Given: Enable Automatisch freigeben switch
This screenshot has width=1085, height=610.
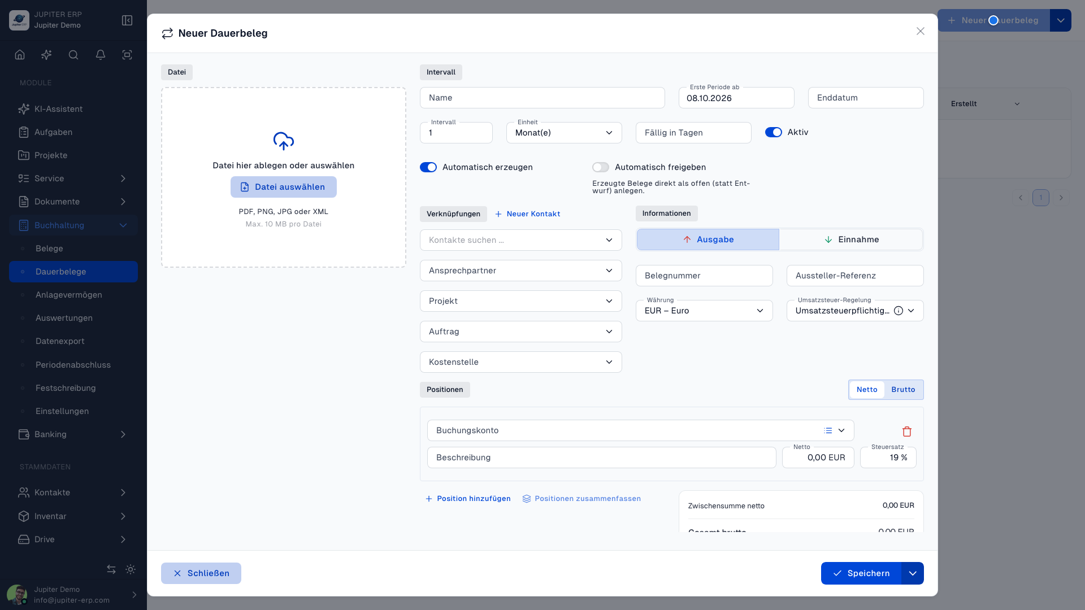Looking at the screenshot, I should coord(601,167).
